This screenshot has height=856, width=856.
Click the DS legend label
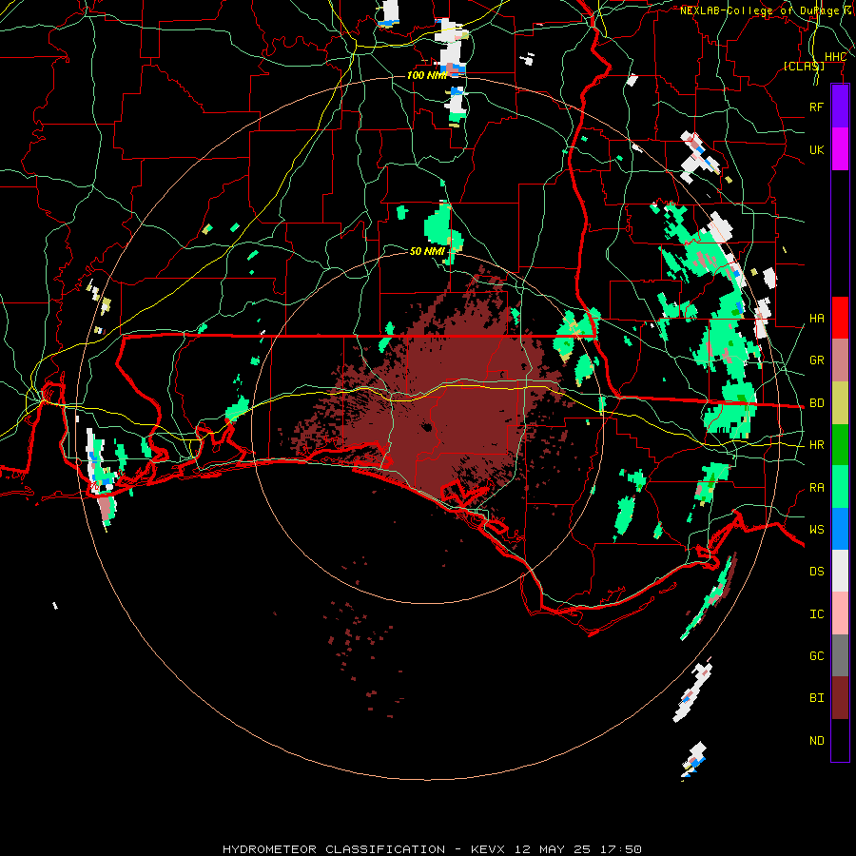(816, 572)
